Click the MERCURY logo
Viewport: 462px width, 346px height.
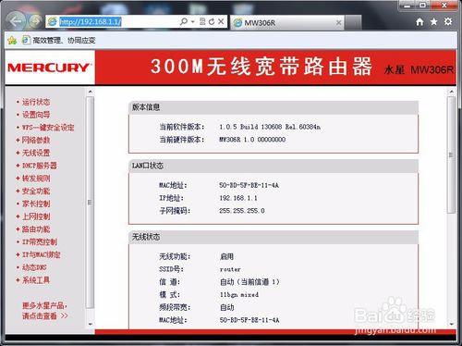[50, 68]
